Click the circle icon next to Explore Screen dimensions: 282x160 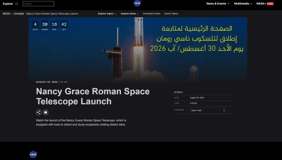pyautogui.click(x=16, y=4)
